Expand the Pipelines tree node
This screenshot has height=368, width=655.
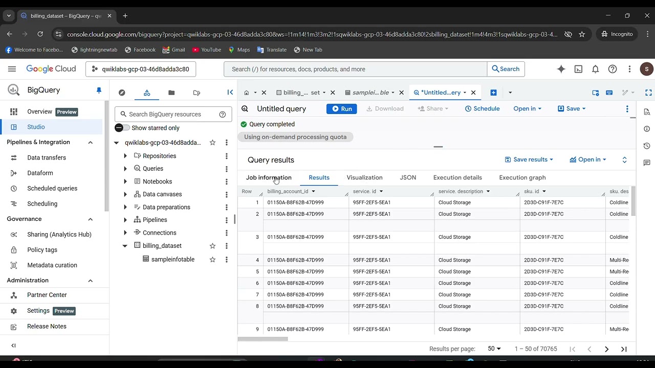coord(125,220)
